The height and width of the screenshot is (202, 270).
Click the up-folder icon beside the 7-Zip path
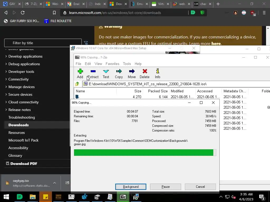tap(77, 84)
